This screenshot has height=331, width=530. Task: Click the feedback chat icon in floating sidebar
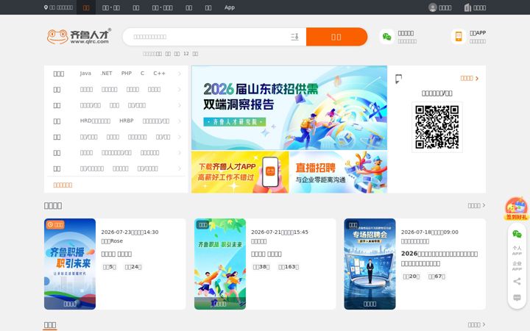click(517, 298)
